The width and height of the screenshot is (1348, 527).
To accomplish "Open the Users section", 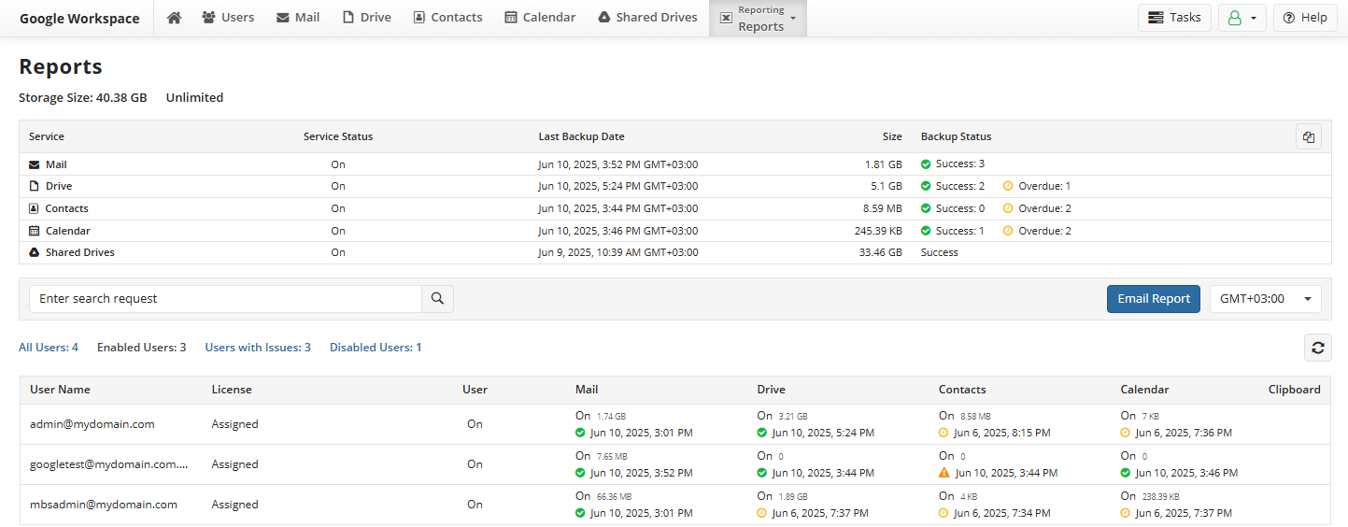I will (x=228, y=18).
